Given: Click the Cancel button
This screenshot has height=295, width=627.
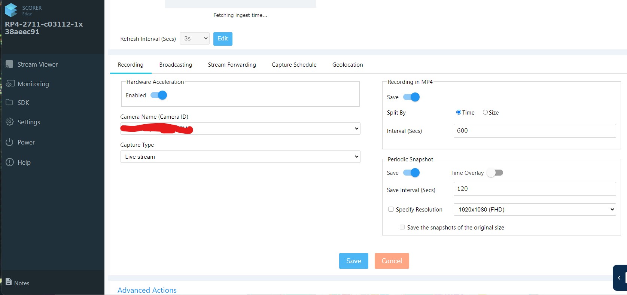Looking at the screenshot, I should coord(392,261).
